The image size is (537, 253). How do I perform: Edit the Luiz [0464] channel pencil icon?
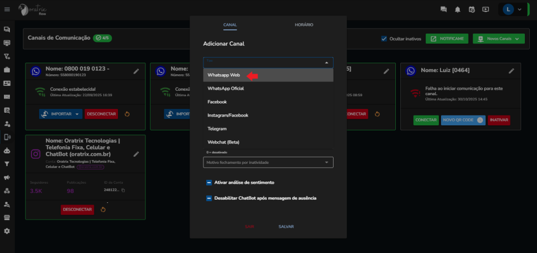(511, 71)
